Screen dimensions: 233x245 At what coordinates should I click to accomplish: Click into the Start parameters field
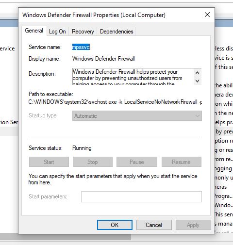(141, 196)
